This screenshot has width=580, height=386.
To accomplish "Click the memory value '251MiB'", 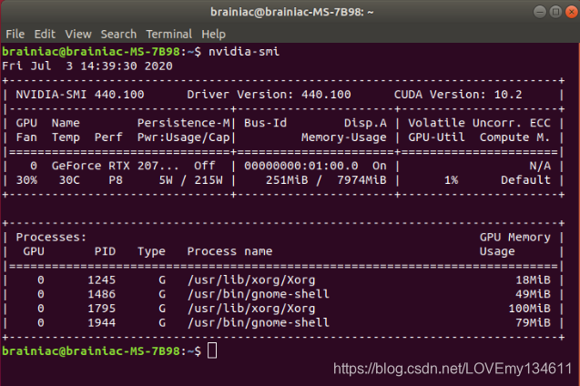I will coord(287,180).
